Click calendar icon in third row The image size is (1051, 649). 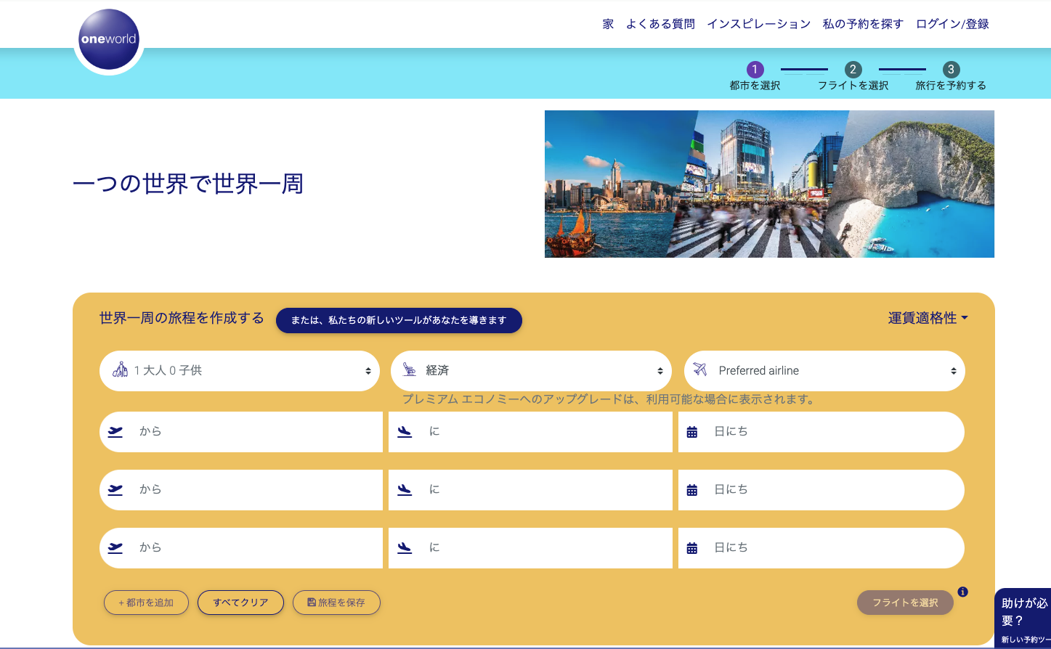(x=692, y=548)
